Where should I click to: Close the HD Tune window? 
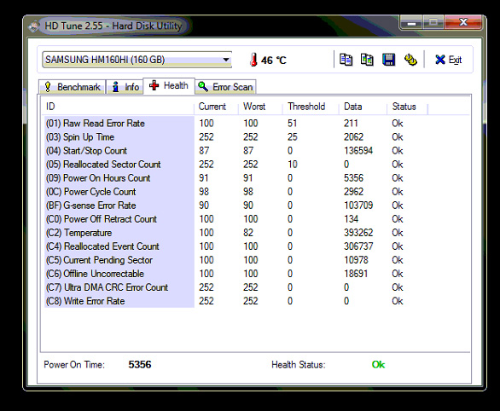coord(463,22)
